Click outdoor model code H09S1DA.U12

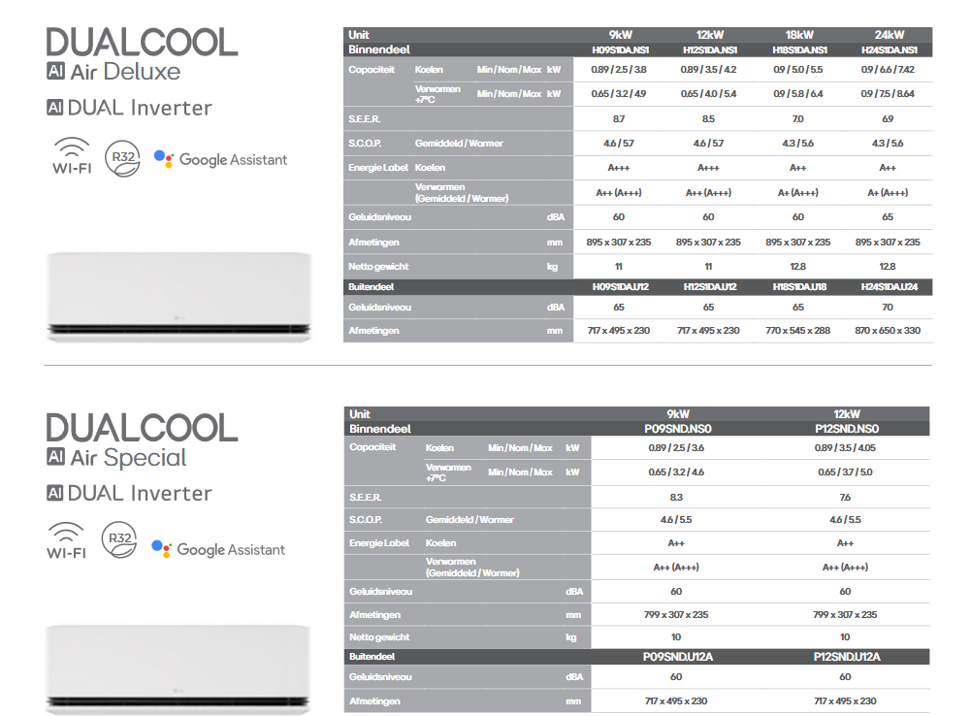coord(620,287)
